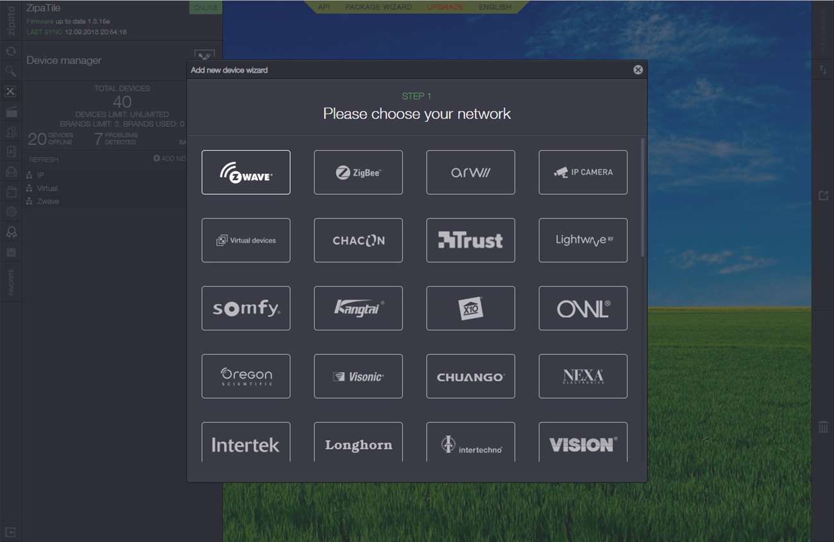
Task: Click the envelope icon in left sidebar
Action: 11,171
